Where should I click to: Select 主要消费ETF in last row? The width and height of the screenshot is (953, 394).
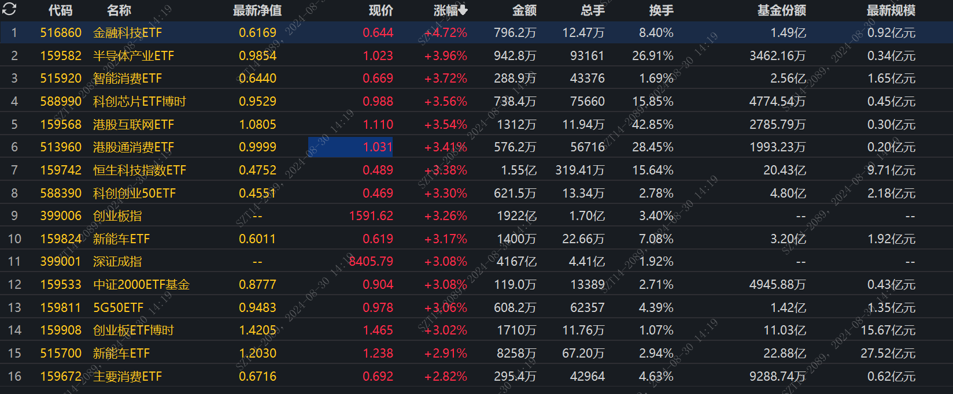[128, 377]
